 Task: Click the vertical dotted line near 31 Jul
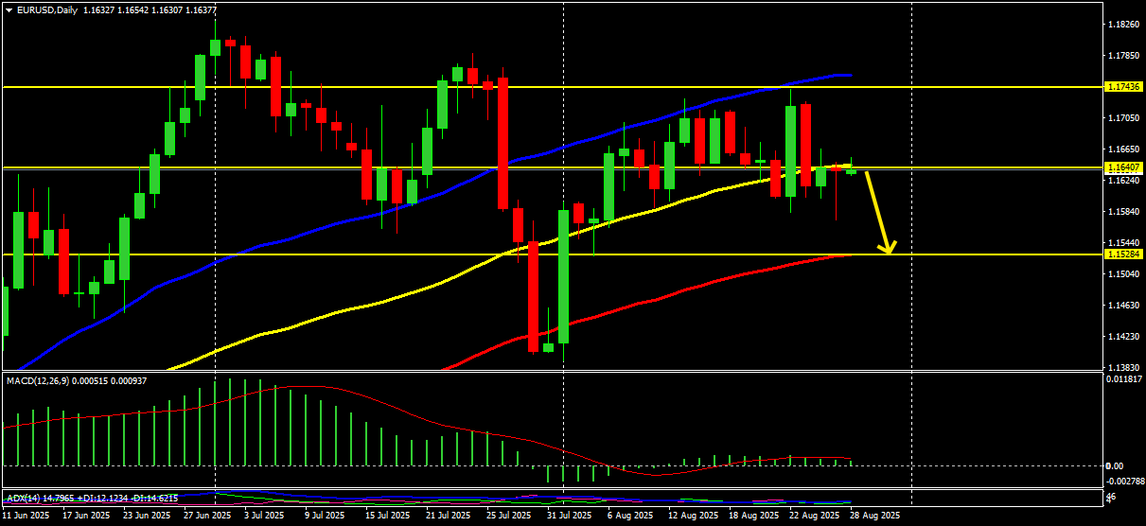click(x=564, y=255)
